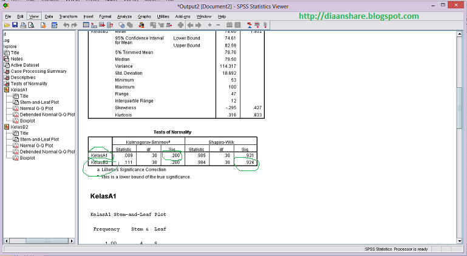467x256 pixels.
Task: Click the Go to Variable icon
Action: pyautogui.click(x=102, y=25)
